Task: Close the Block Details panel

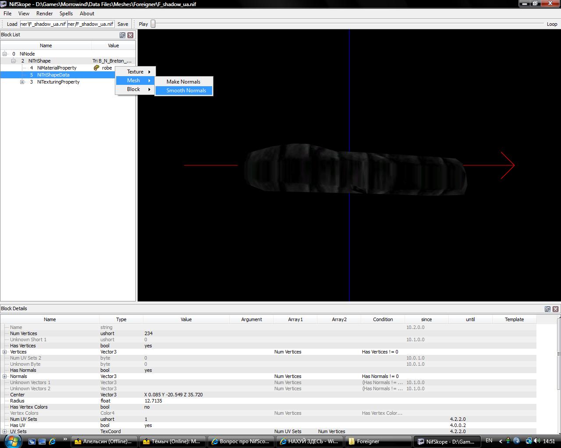Action: pyautogui.click(x=555, y=309)
